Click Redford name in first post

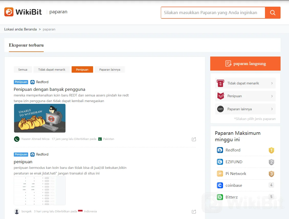42,82
